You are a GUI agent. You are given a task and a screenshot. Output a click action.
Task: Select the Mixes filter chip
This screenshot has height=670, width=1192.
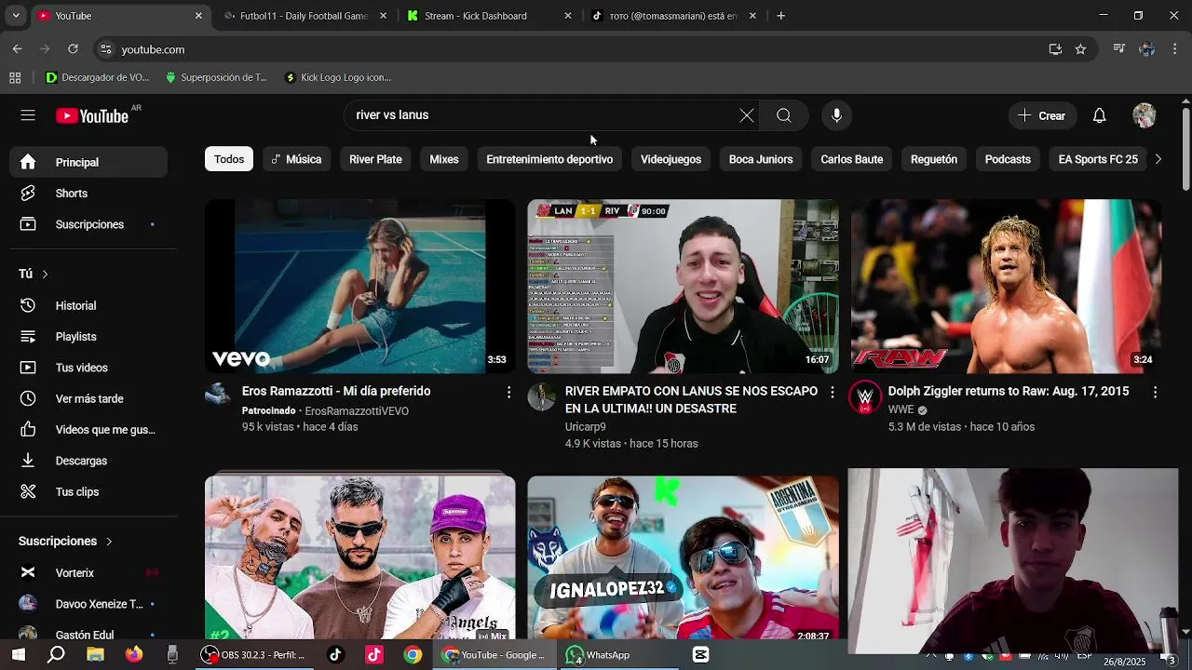point(444,159)
